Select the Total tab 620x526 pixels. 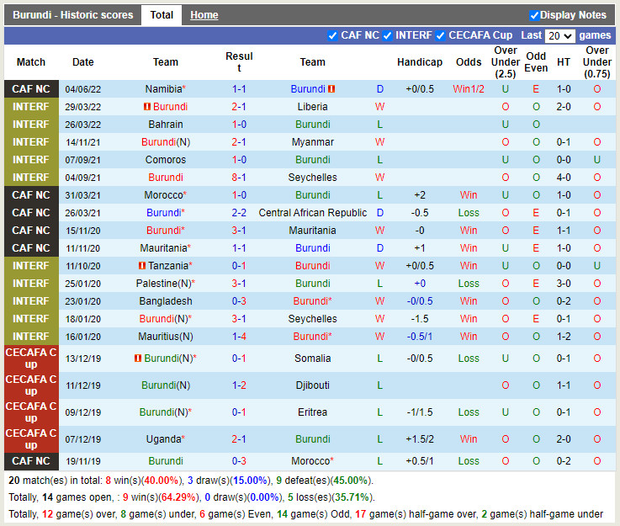click(x=162, y=15)
